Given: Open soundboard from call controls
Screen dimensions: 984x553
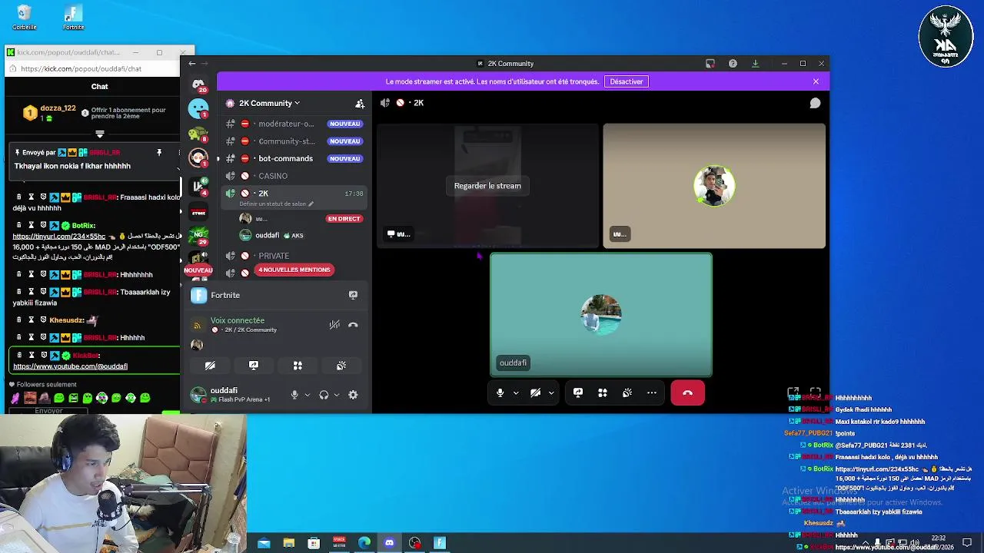Looking at the screenshot, I should tap(627, 392).
